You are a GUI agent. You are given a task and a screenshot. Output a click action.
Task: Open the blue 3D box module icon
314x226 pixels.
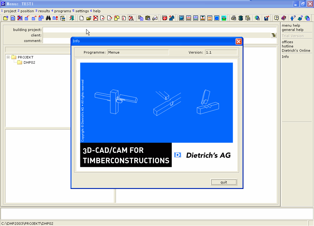coord(182,18)
